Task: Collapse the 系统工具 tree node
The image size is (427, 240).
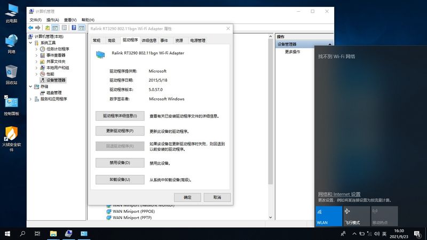Action: [30, 43]
